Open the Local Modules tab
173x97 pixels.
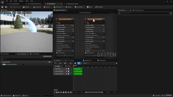tap(35, 54)
